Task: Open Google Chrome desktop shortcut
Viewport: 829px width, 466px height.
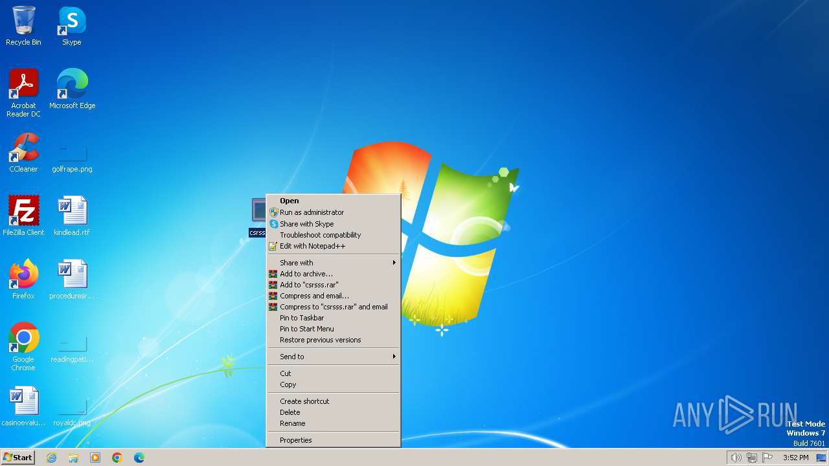Action: (x=23, y=346)
